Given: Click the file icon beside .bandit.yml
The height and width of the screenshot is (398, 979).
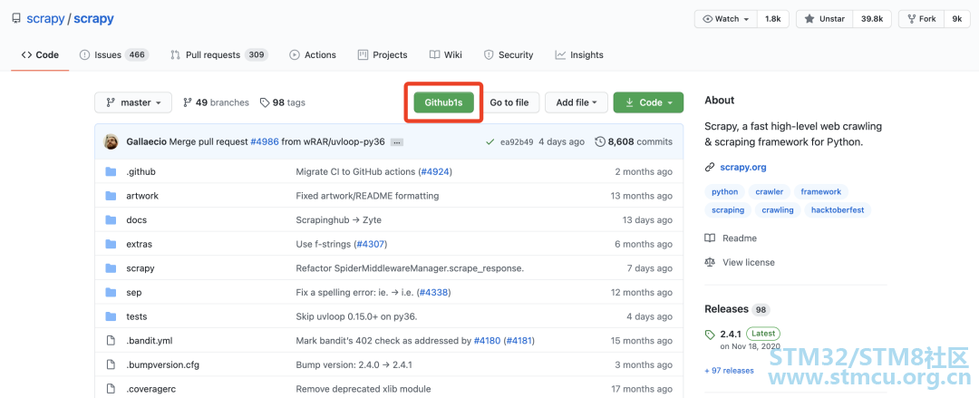Looking at the screenshot, I should point(111,341).
